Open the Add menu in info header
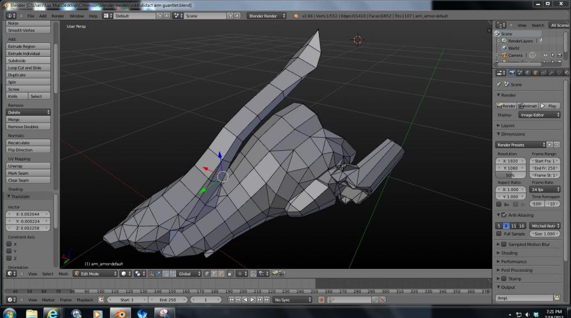Screen dimensions: 571x318 [x=42, y=16]
